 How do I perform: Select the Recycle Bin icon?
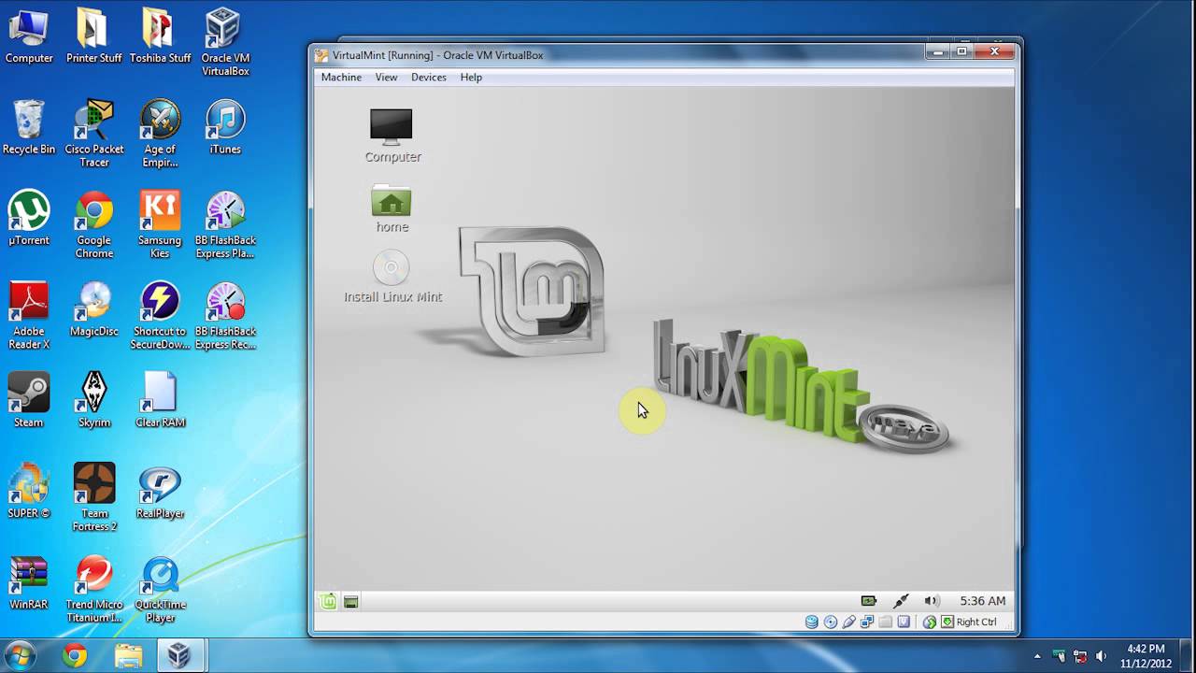point(29,128)
